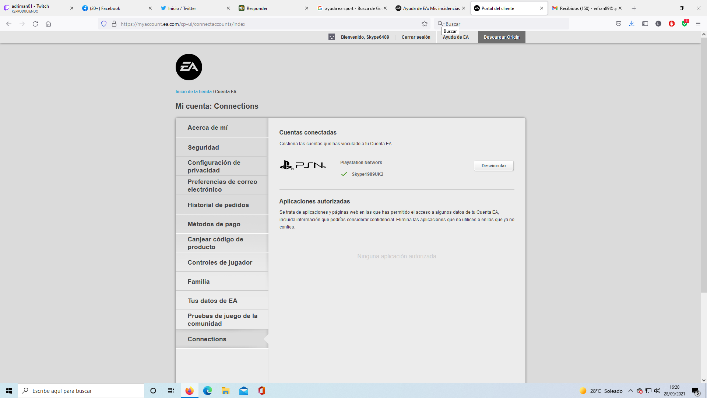707x398 pixels.
Task: Bookmark this page with star icon
Action: pyautogui.click(x=425, y=24)
